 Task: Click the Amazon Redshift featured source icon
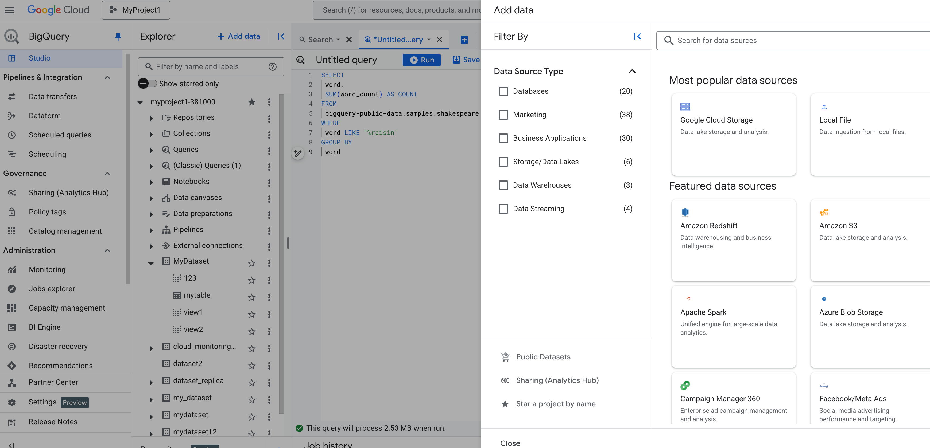685,211
